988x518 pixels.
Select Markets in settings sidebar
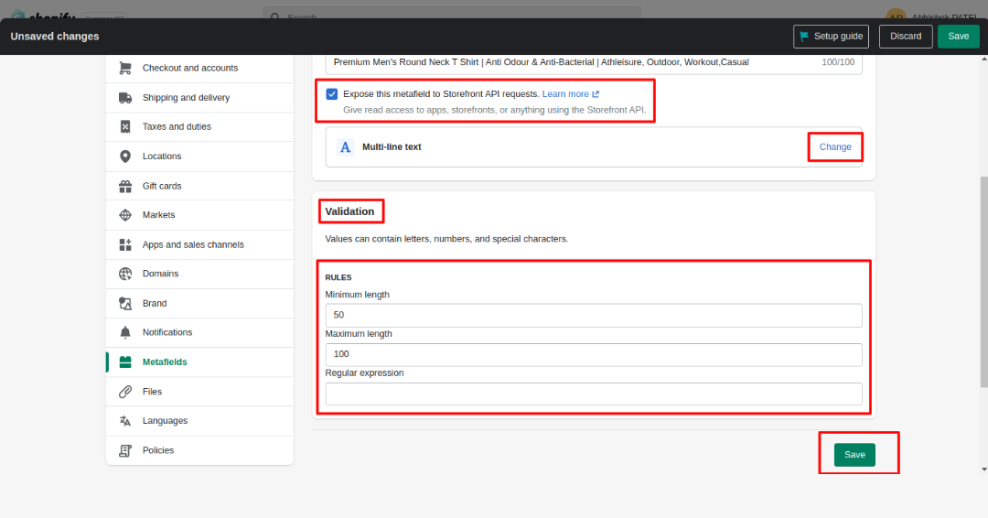[199, 215]
